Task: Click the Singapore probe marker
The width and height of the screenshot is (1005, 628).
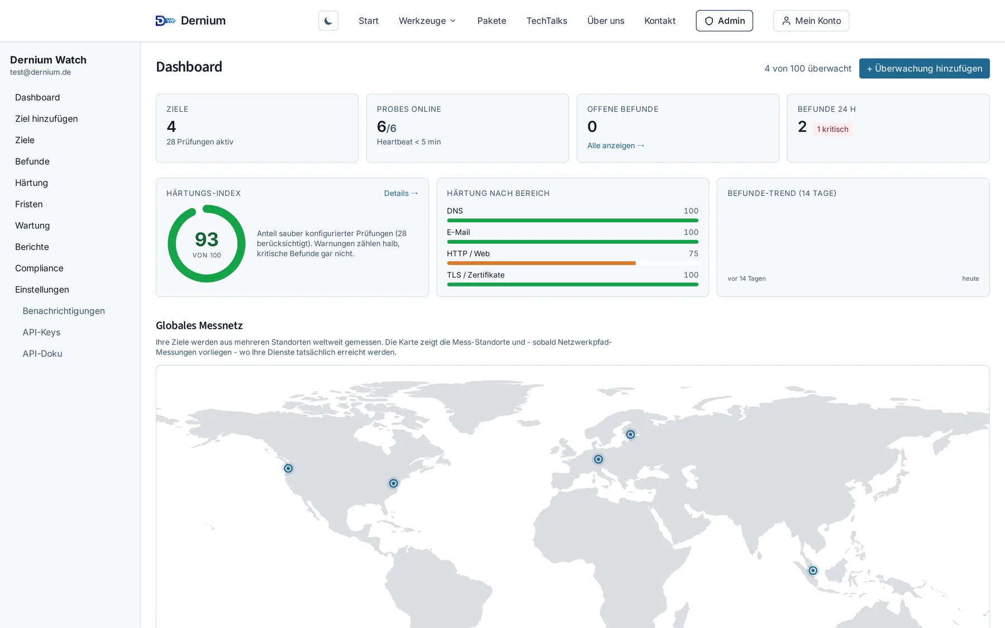Action: (x=813, y=571)
